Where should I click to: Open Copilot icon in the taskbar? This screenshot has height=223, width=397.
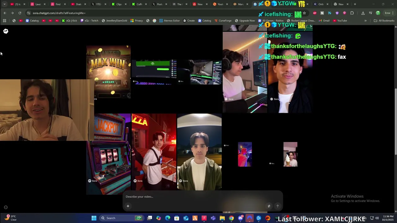tap(158, 218)
